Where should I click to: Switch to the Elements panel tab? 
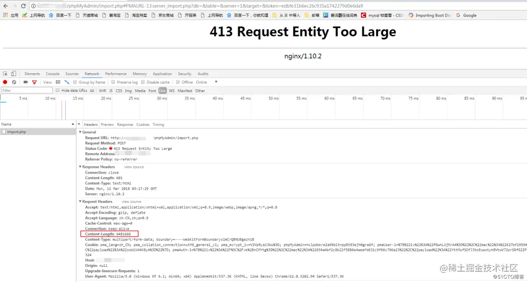(32, 74)
